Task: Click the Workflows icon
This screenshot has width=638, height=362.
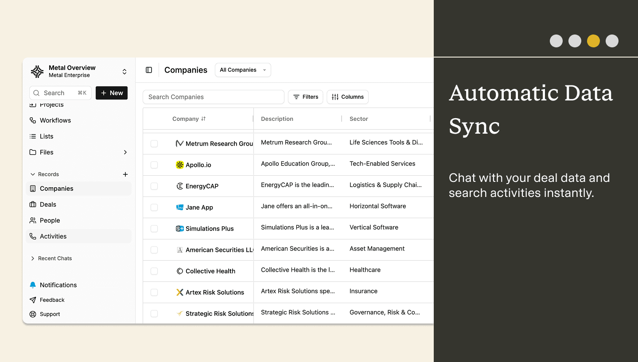Action: (x=33, y=120)
